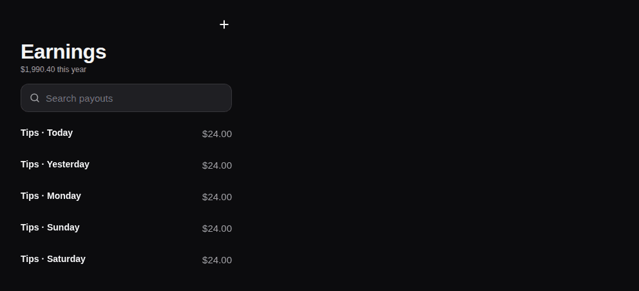The width and height of the screenshot is (639, 291).
Task: Select the Tips · Sunday payout row
Action: (x=126, y=228)
